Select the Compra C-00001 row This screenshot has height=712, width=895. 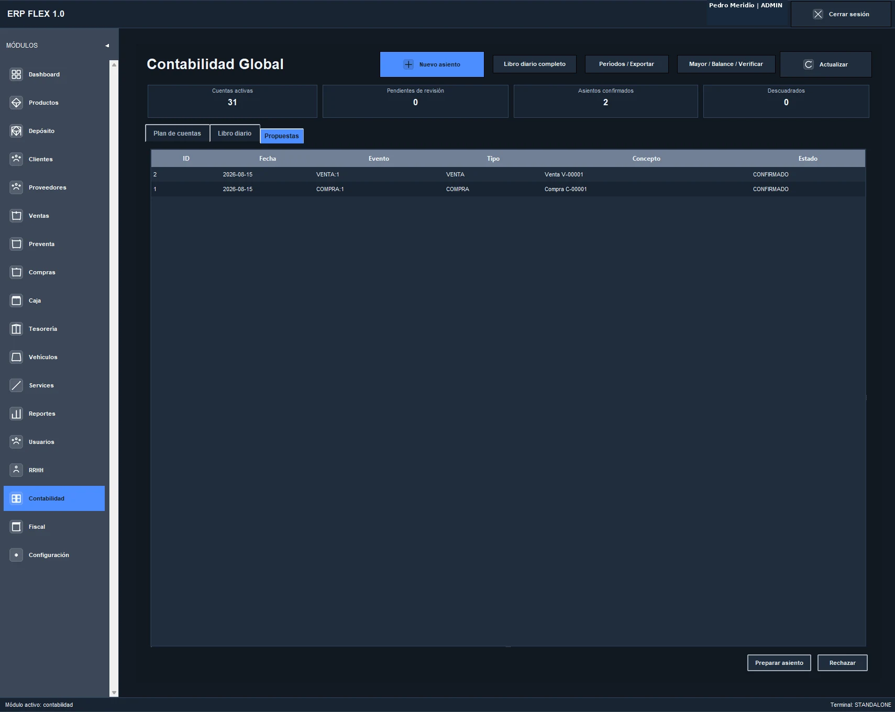508,189
